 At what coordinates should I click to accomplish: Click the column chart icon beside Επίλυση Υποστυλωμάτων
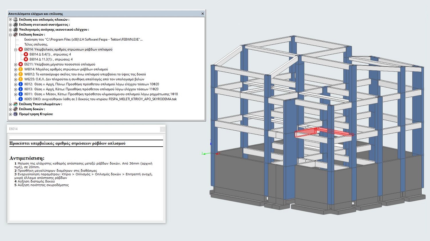tap(15, 104)
